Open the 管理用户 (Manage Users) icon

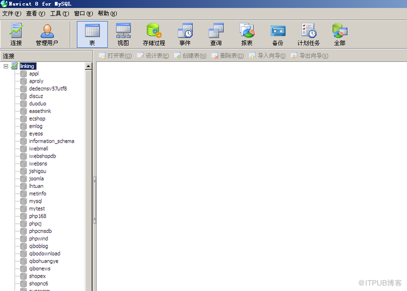coord(47,34)
